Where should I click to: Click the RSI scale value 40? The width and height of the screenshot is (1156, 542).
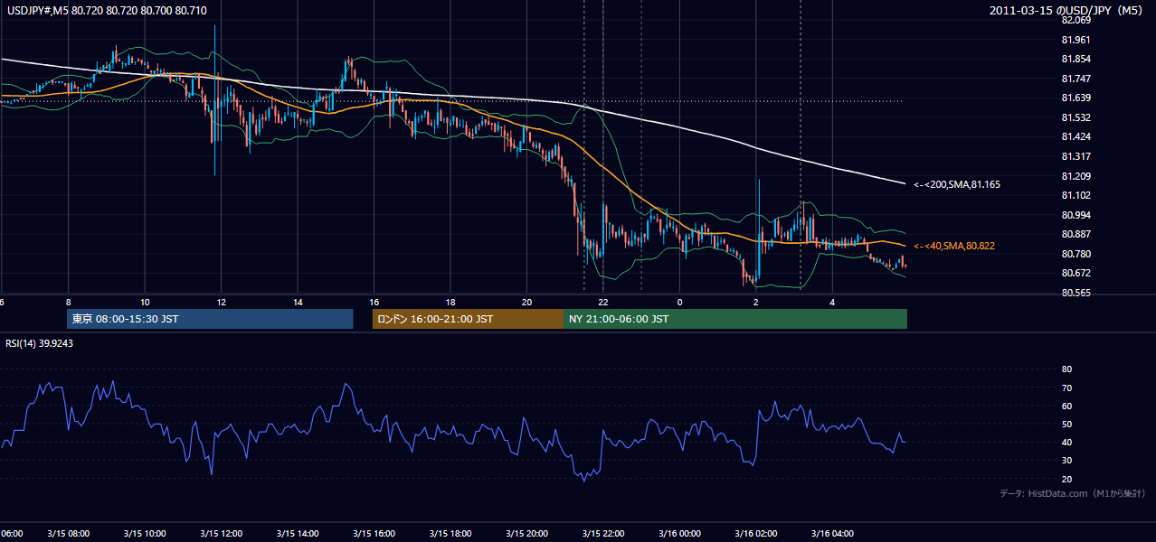click(1066, 442)
